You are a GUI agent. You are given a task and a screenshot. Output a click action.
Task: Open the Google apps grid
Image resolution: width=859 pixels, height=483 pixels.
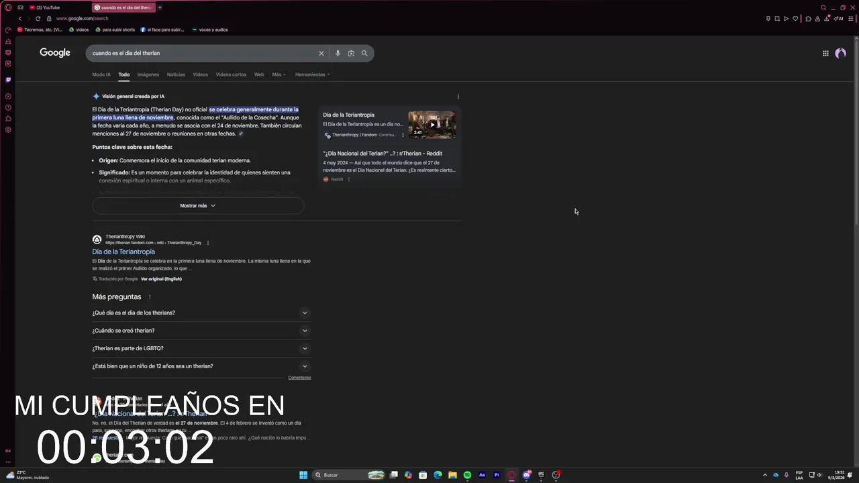[825, 53]
